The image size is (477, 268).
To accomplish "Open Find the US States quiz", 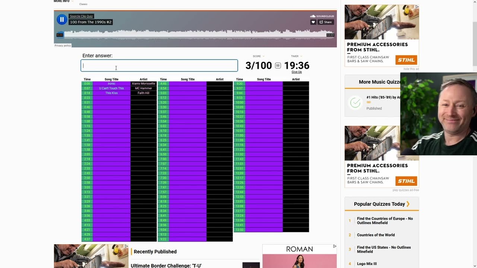I will 384,249.
